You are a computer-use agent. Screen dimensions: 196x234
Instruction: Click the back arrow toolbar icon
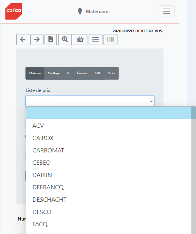23,40
